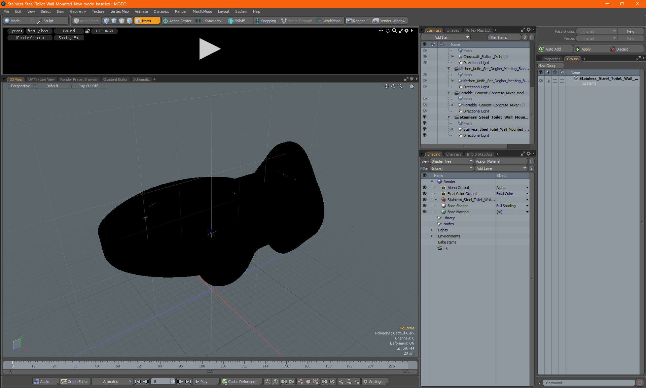
Task: Activate Items selection mode
Action: tap(147, 21)
